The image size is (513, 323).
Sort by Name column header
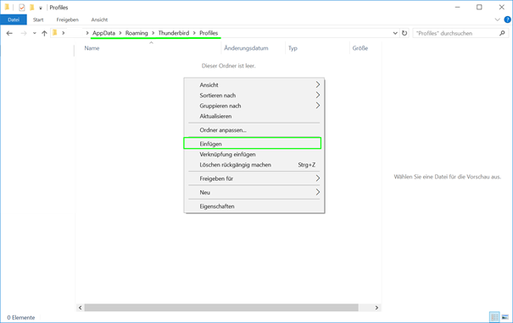[92, 48]
